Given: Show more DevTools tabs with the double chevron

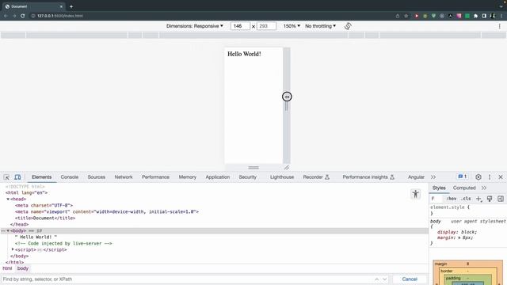Looking at the screenshot, I should [433, 177].
